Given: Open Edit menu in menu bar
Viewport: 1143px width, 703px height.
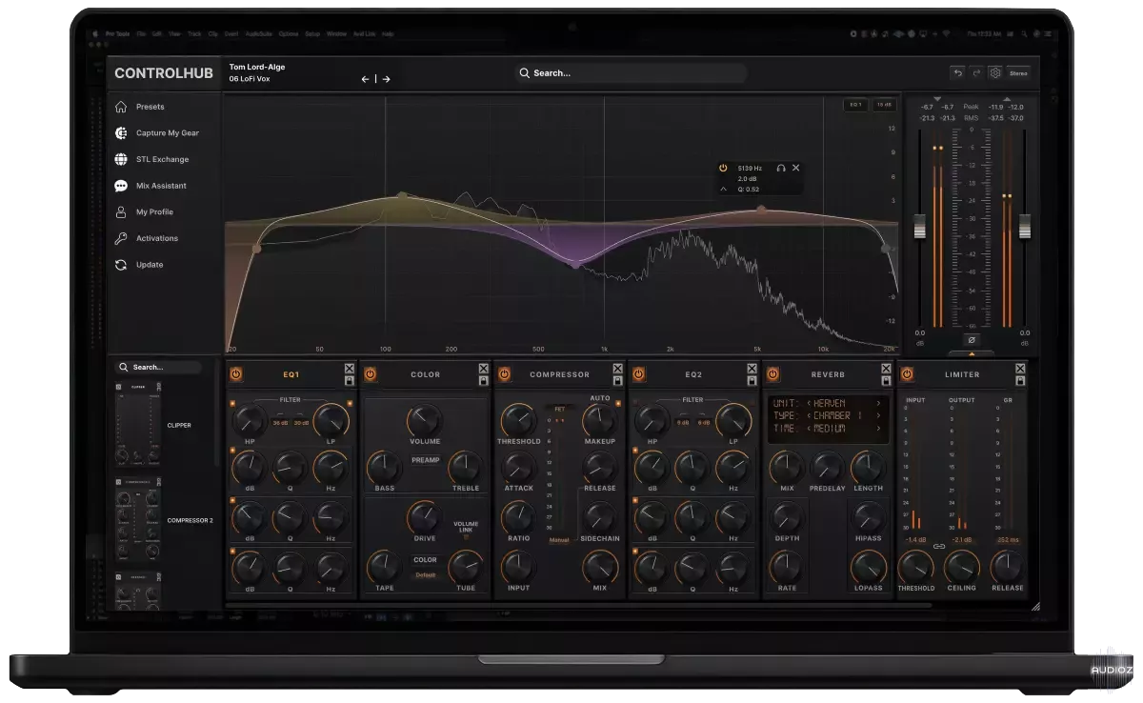Looking at the screenshot, I should [x=157, y=33].
